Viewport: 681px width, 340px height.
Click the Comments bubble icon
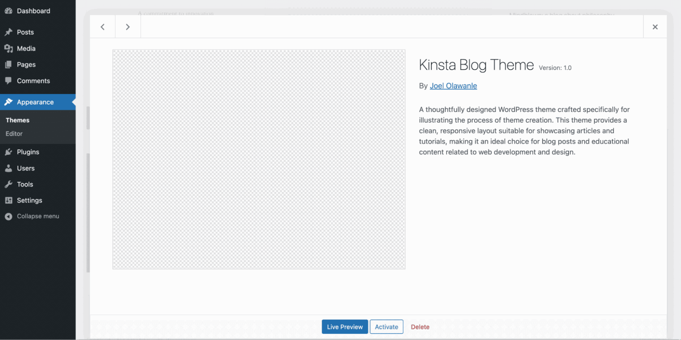(x=9, y=81)
